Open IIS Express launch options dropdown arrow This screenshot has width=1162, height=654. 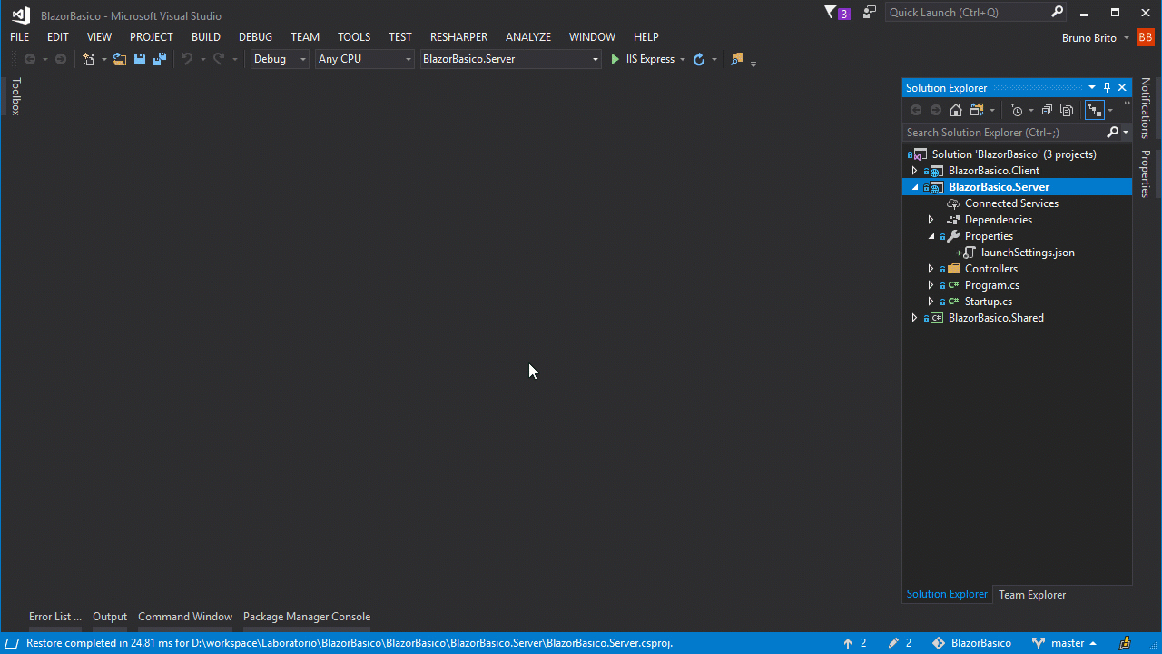pyautogui.click(x=683, y=59)
